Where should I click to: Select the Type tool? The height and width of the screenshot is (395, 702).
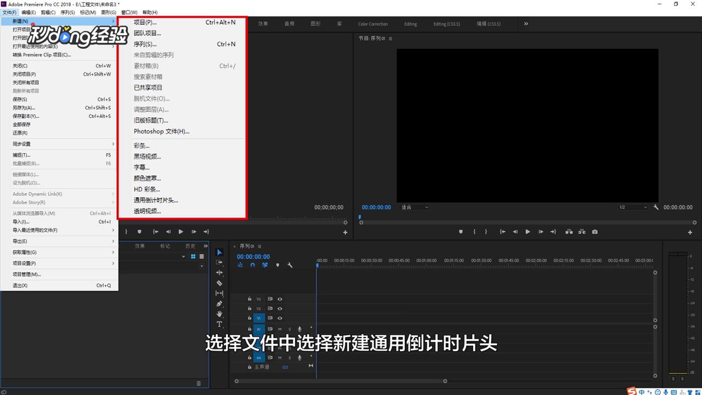pos(219,324)
